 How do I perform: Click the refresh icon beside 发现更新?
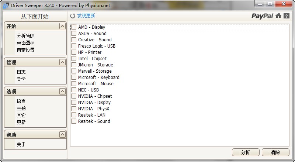point(73,16)
